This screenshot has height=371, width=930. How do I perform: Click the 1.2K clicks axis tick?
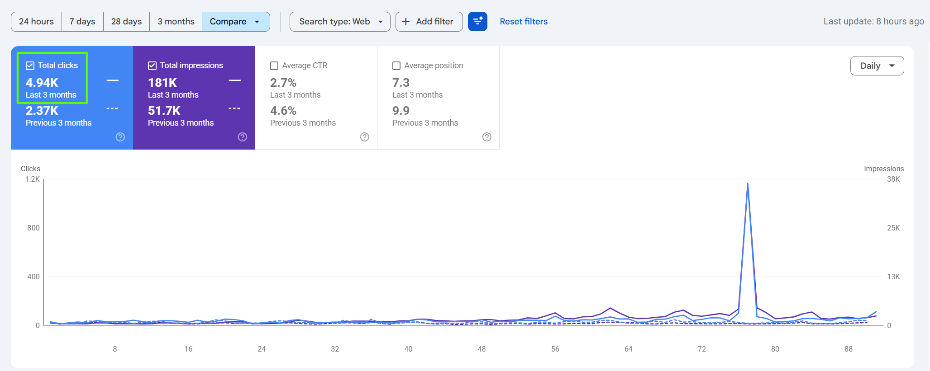click(x=33, y=179)
